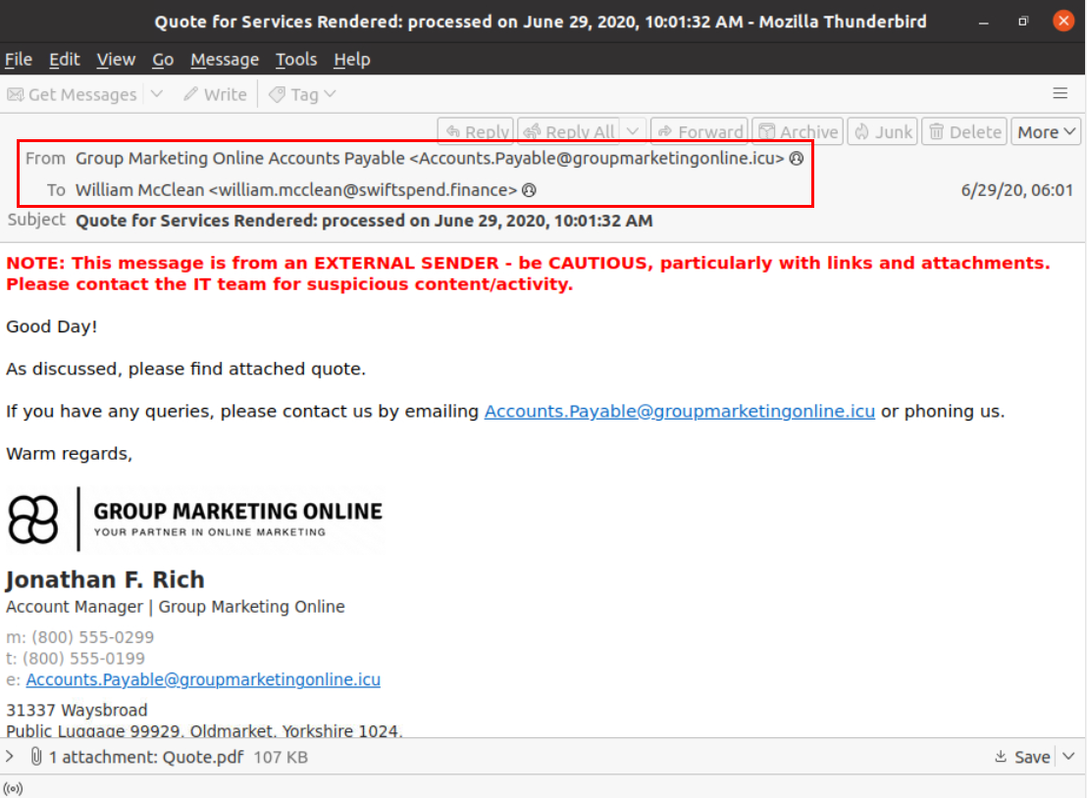Open Accounts.Payable email link in body
Viewport: 1087px width, 798px height.
point(679,411)
